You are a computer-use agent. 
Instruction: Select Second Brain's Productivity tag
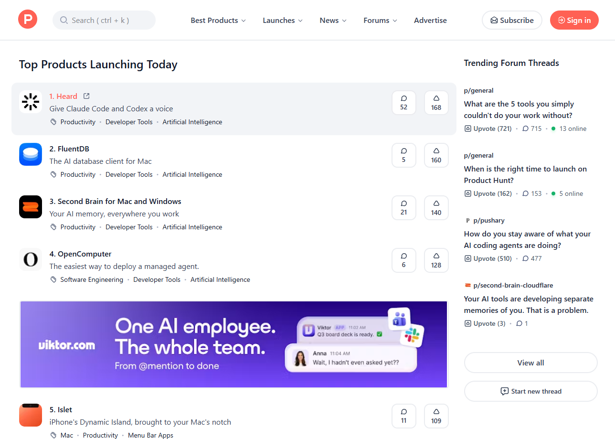78,227
